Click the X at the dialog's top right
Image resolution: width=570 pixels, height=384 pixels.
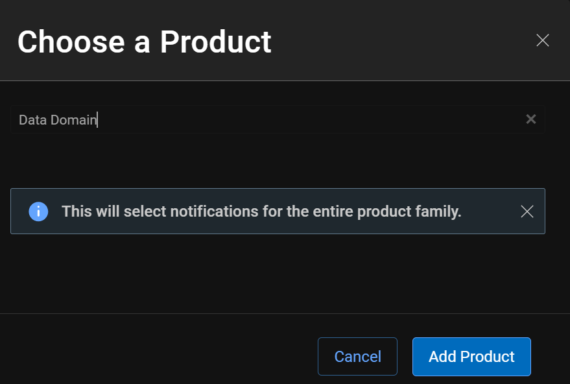point(543,40)
